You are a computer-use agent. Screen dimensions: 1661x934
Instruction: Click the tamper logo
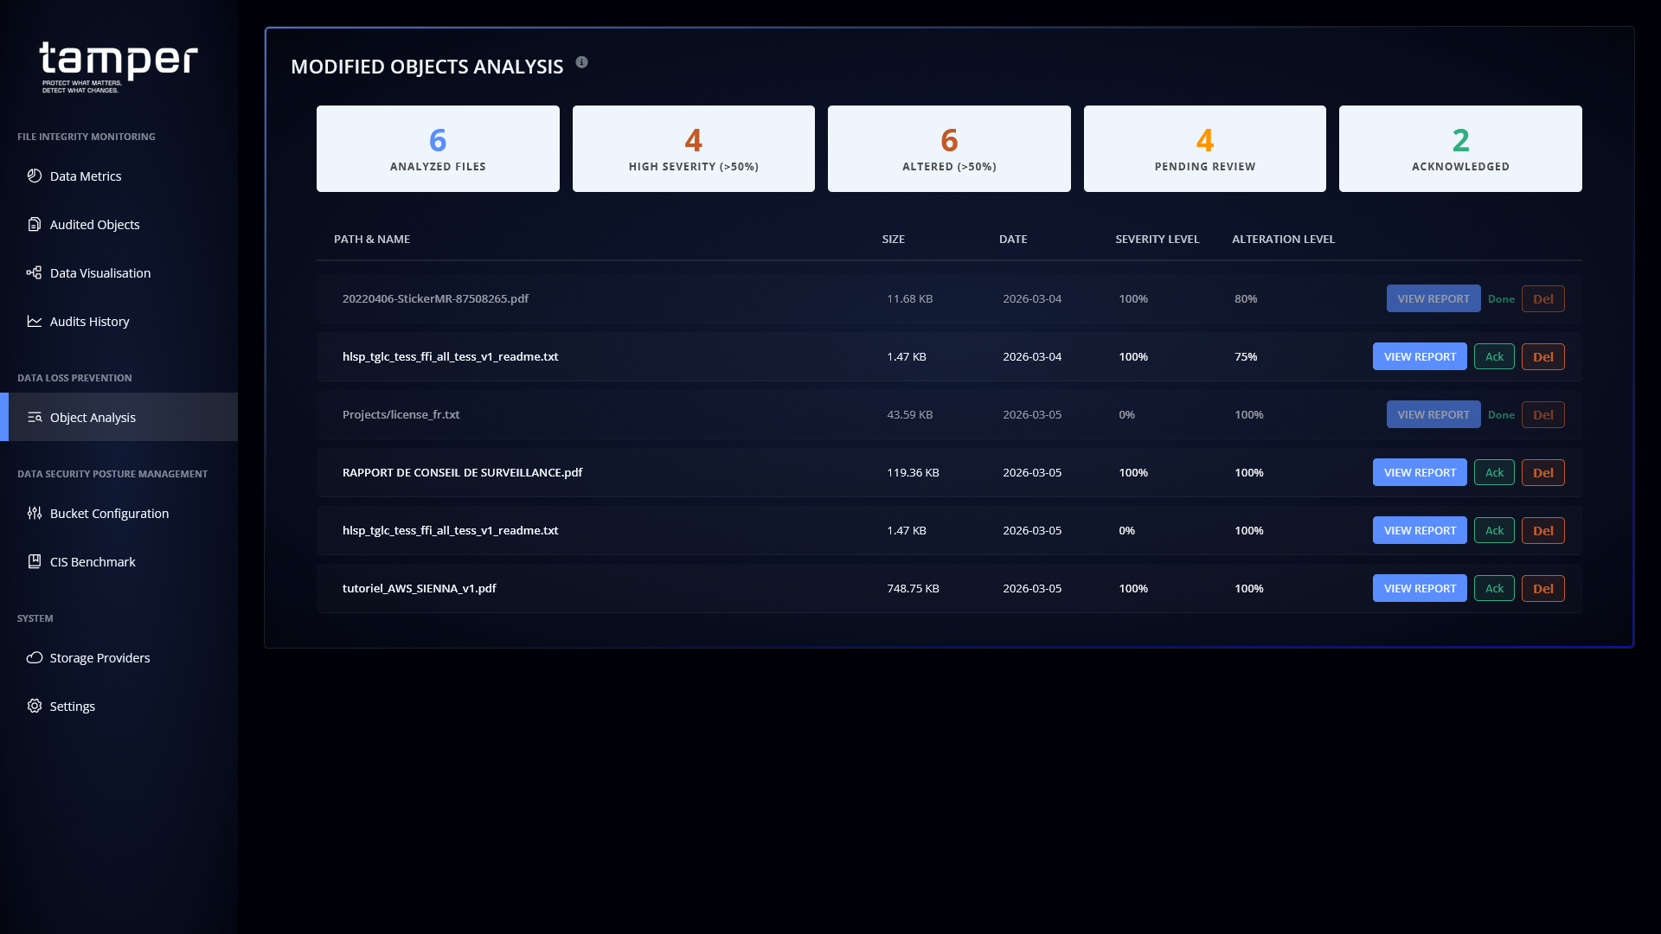tap(119, 67)
